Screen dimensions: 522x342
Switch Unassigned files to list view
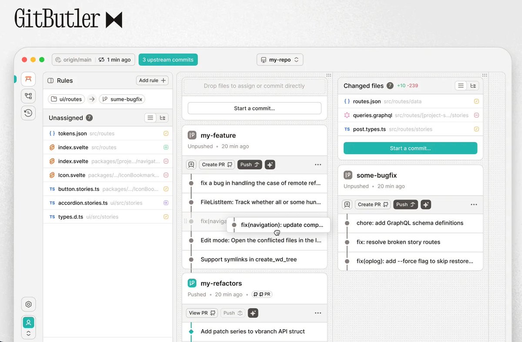coord(151,118)
